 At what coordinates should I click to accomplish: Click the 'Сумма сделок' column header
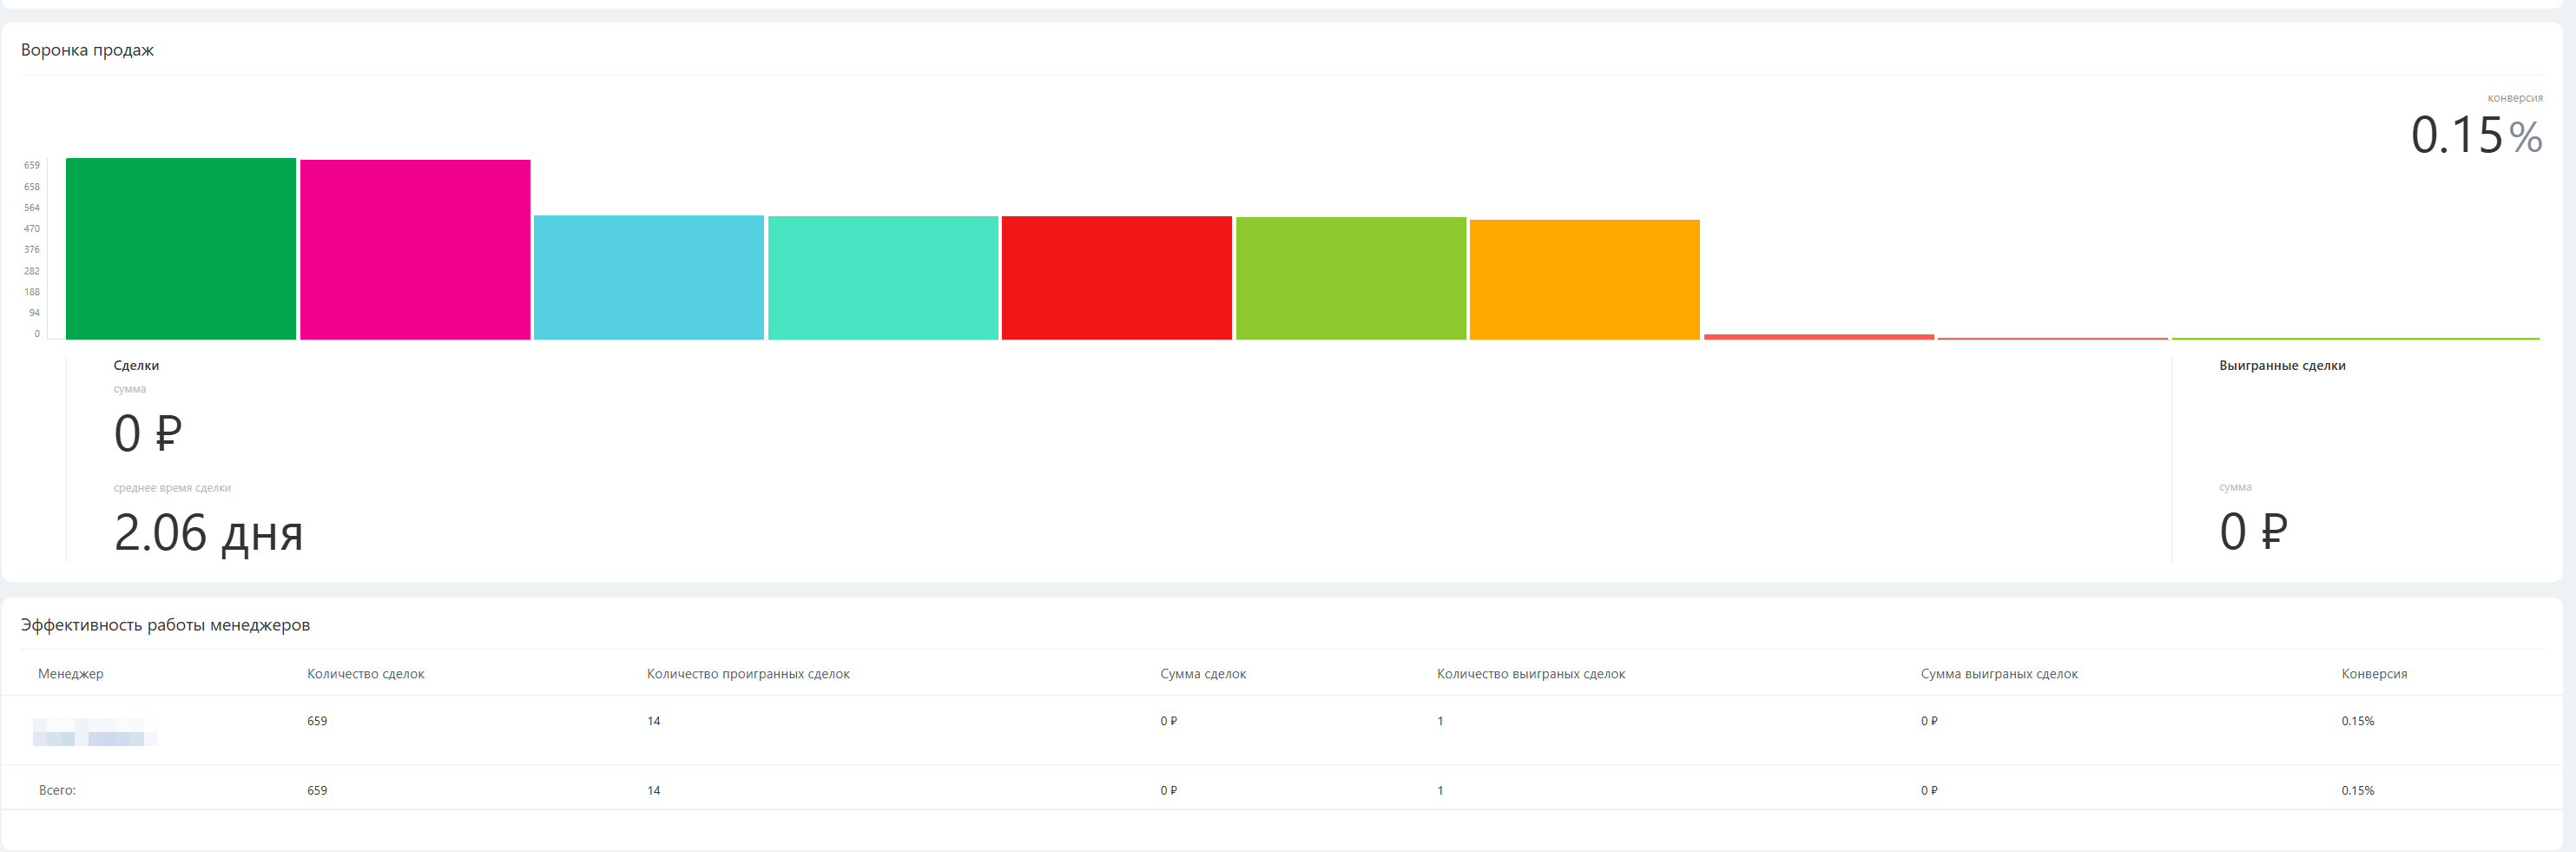tap(1203, 674)
